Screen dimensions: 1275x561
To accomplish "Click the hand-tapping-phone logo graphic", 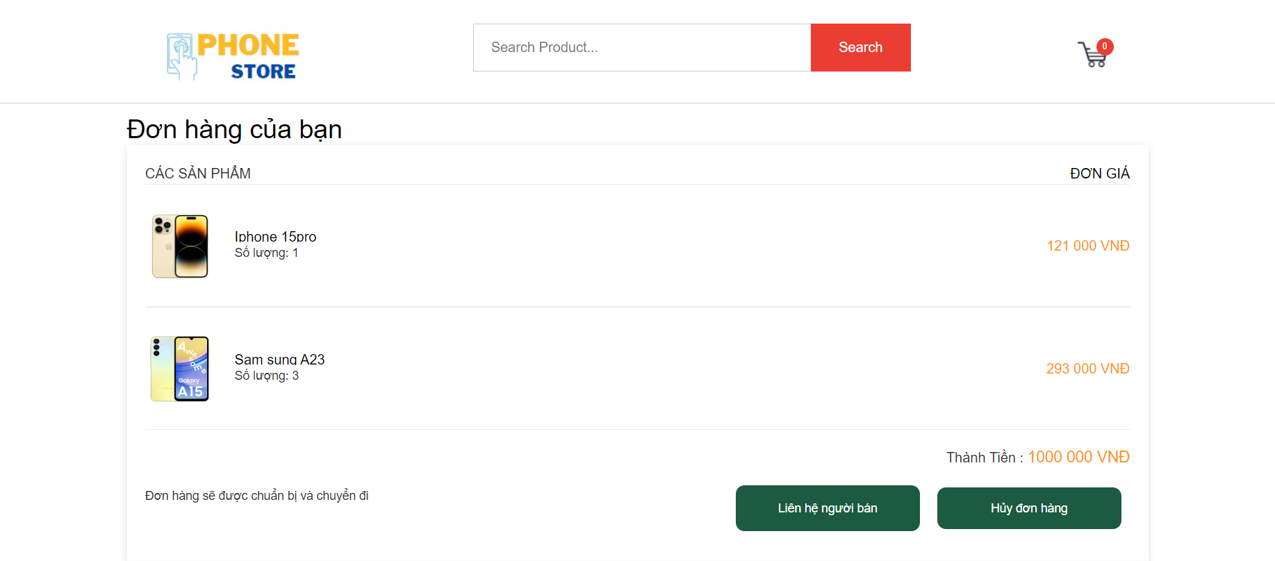I will tap(181, 56).
